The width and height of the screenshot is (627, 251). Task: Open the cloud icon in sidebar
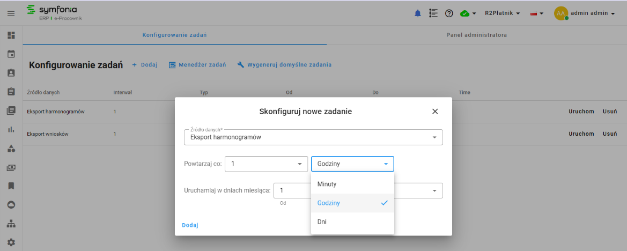(x=11, y=205)
